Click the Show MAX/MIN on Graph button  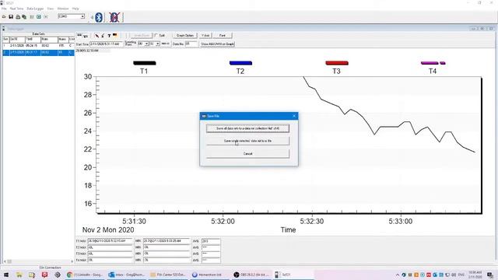(x=218, y=44)
